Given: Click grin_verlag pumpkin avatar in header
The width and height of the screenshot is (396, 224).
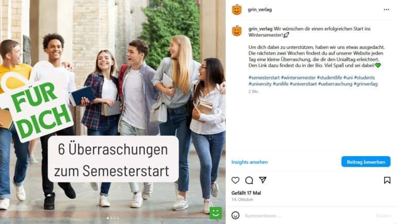Looking at the screenshot, I should coord(237,10).
